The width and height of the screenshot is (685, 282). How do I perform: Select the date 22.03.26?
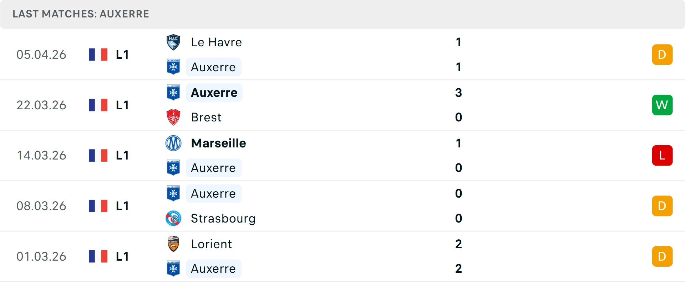(41, 105)
